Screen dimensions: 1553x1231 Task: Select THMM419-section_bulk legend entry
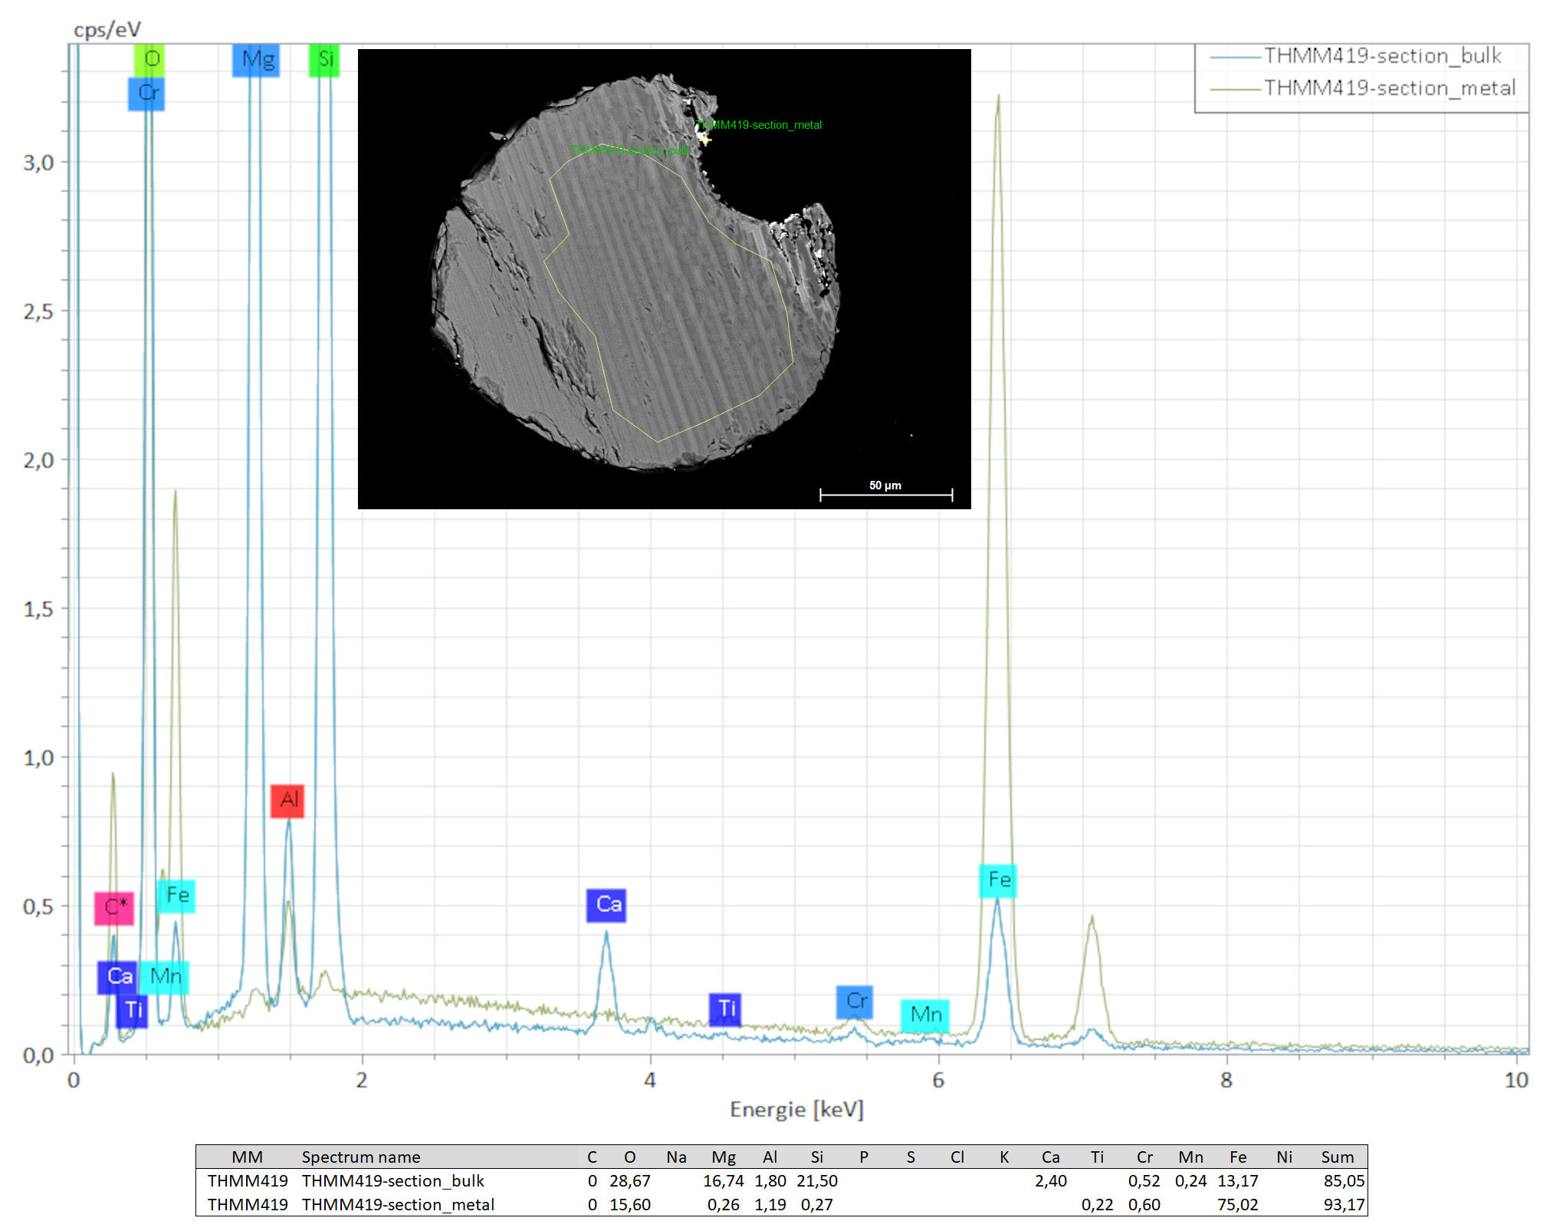point(1381,56)
